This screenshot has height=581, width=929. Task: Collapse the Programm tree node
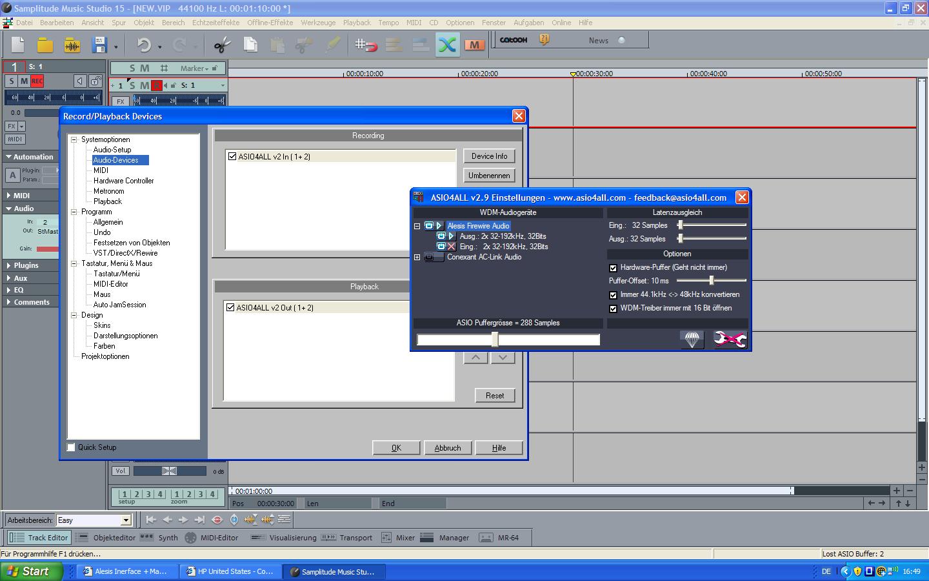click(x=74, y=212)
